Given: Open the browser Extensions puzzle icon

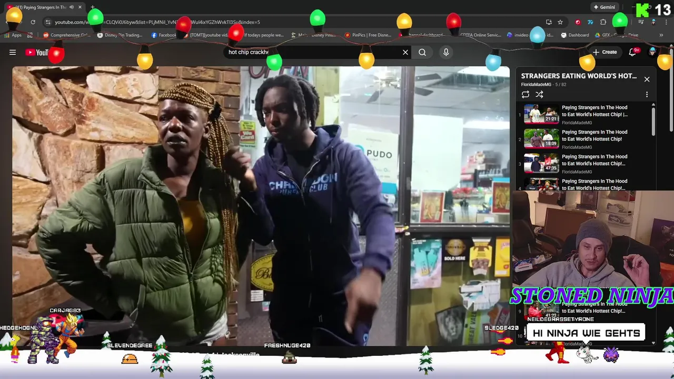Looking at the screenshot, I should [x=603, y=22].
